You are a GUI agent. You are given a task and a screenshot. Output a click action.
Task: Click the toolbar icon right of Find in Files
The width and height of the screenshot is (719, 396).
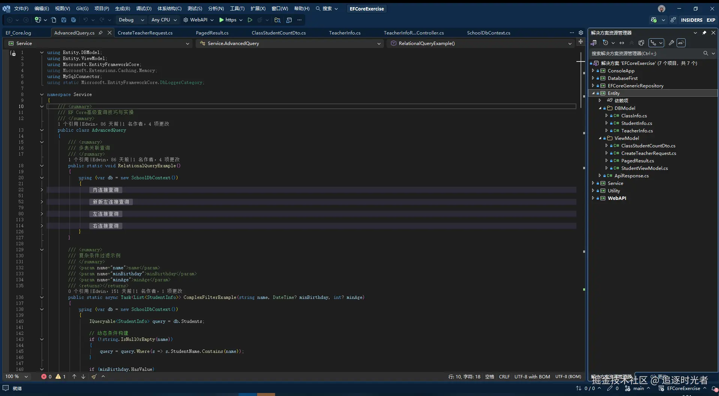tap(289, 20)
